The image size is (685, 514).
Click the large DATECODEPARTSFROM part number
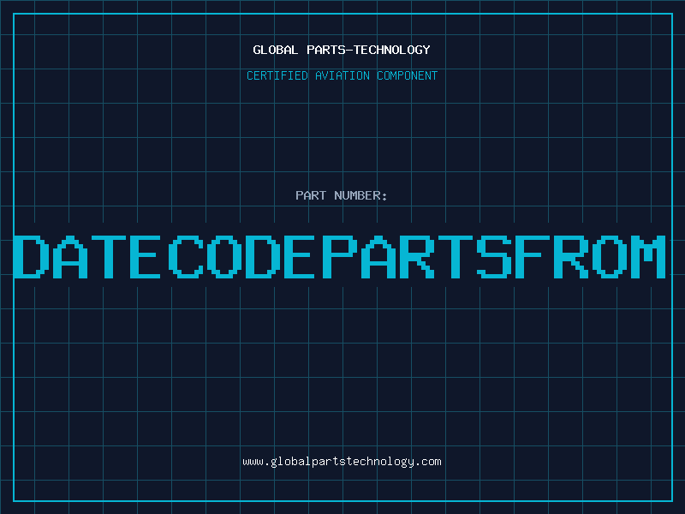(x=340, y=256)
